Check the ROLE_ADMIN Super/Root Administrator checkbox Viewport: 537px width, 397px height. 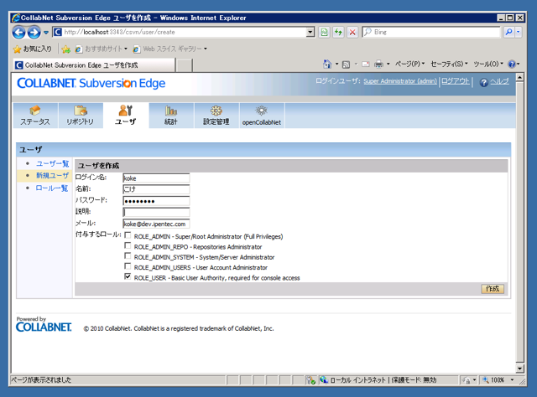128,235
